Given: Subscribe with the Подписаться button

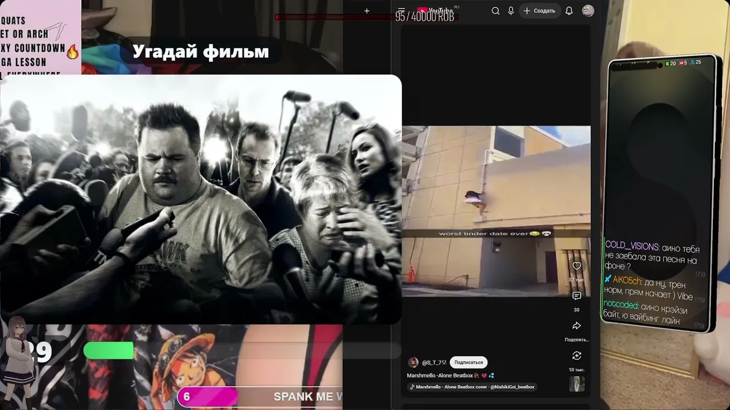Looking at the screenshot, I should [468, 362].
